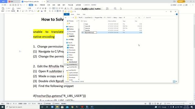Toggle the checkbox of the selected Rprofile backup file

click(x=83, y=32)
